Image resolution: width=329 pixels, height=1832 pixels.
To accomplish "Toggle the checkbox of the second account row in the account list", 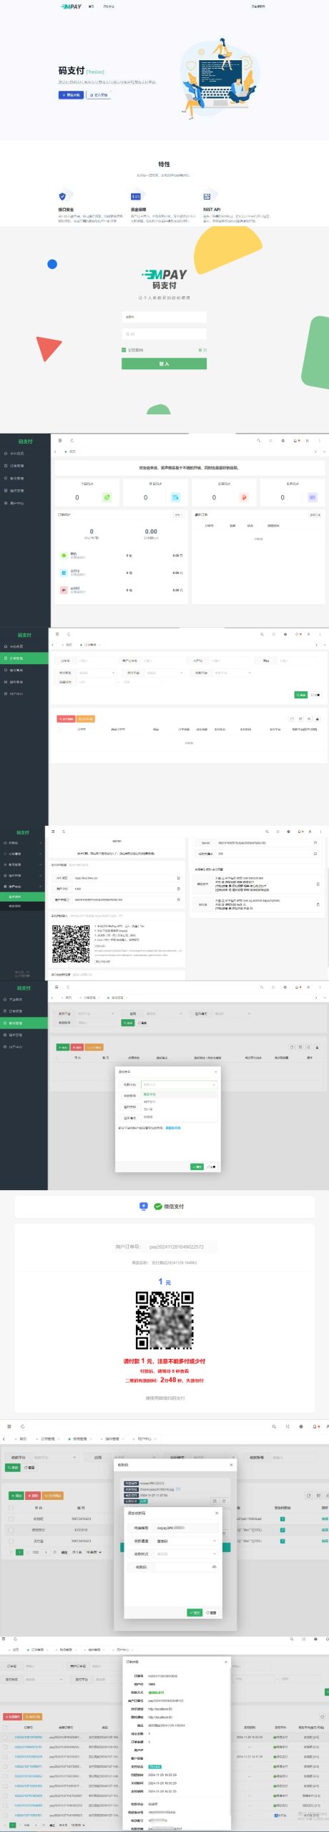I will click(11, 1530).
